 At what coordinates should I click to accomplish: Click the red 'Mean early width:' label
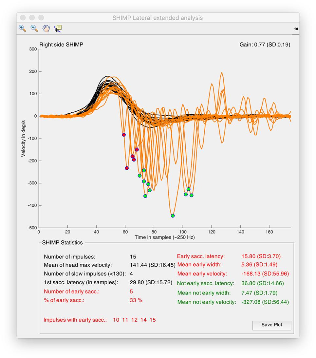pyautogui.click(x=199, y=265)
